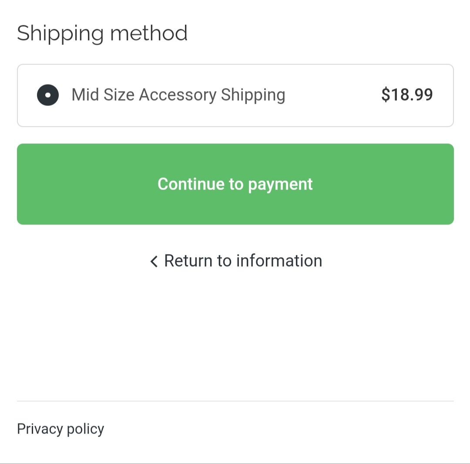Select the shipping option card
The image size is (470, 464).
[x=235, y=95]
